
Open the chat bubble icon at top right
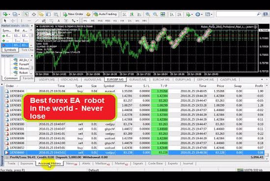tap(266, 14)
